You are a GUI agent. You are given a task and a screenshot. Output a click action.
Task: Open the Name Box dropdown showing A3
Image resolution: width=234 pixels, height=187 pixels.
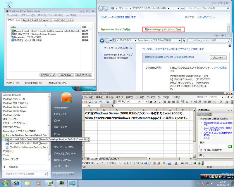(x=101, y=106)
